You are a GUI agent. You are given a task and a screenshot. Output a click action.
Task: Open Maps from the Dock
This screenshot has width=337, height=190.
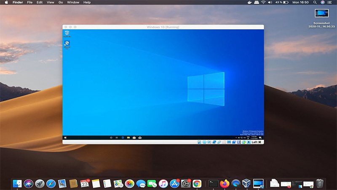118,184
